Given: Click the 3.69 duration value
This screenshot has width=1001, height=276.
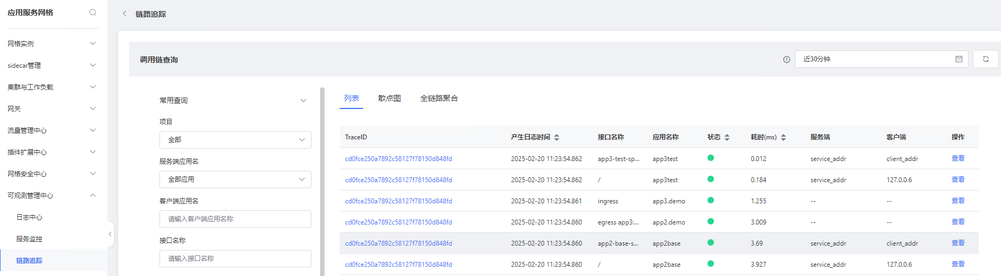Looking at the screenshot, I should (757, 243).
